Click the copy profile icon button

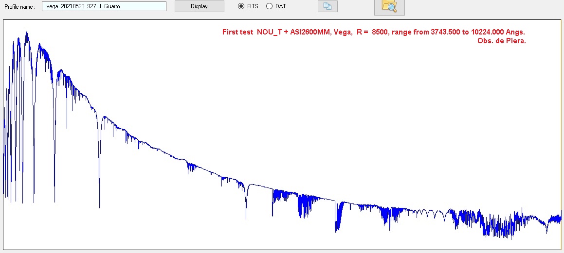327,6
